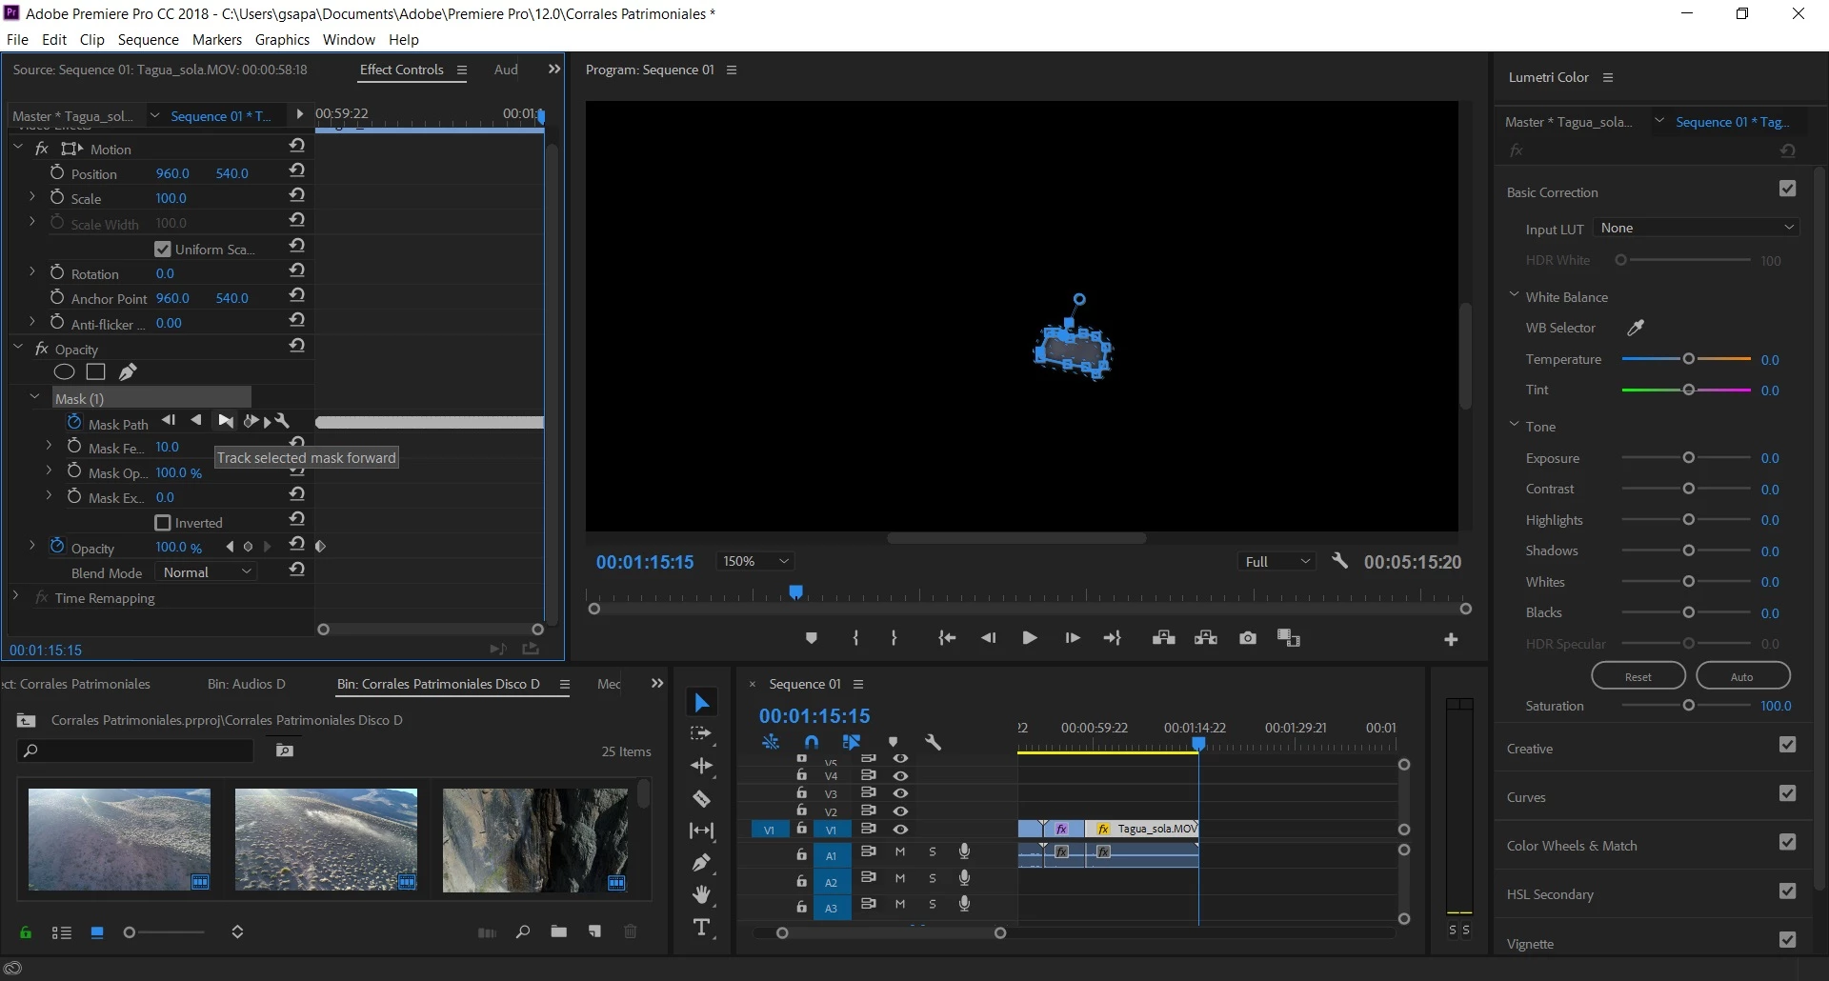Export frame with camera icon
The image size is (1829, 981).
[1248, 638]
